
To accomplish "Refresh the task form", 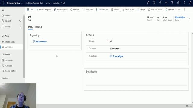I will pos(74,10).
